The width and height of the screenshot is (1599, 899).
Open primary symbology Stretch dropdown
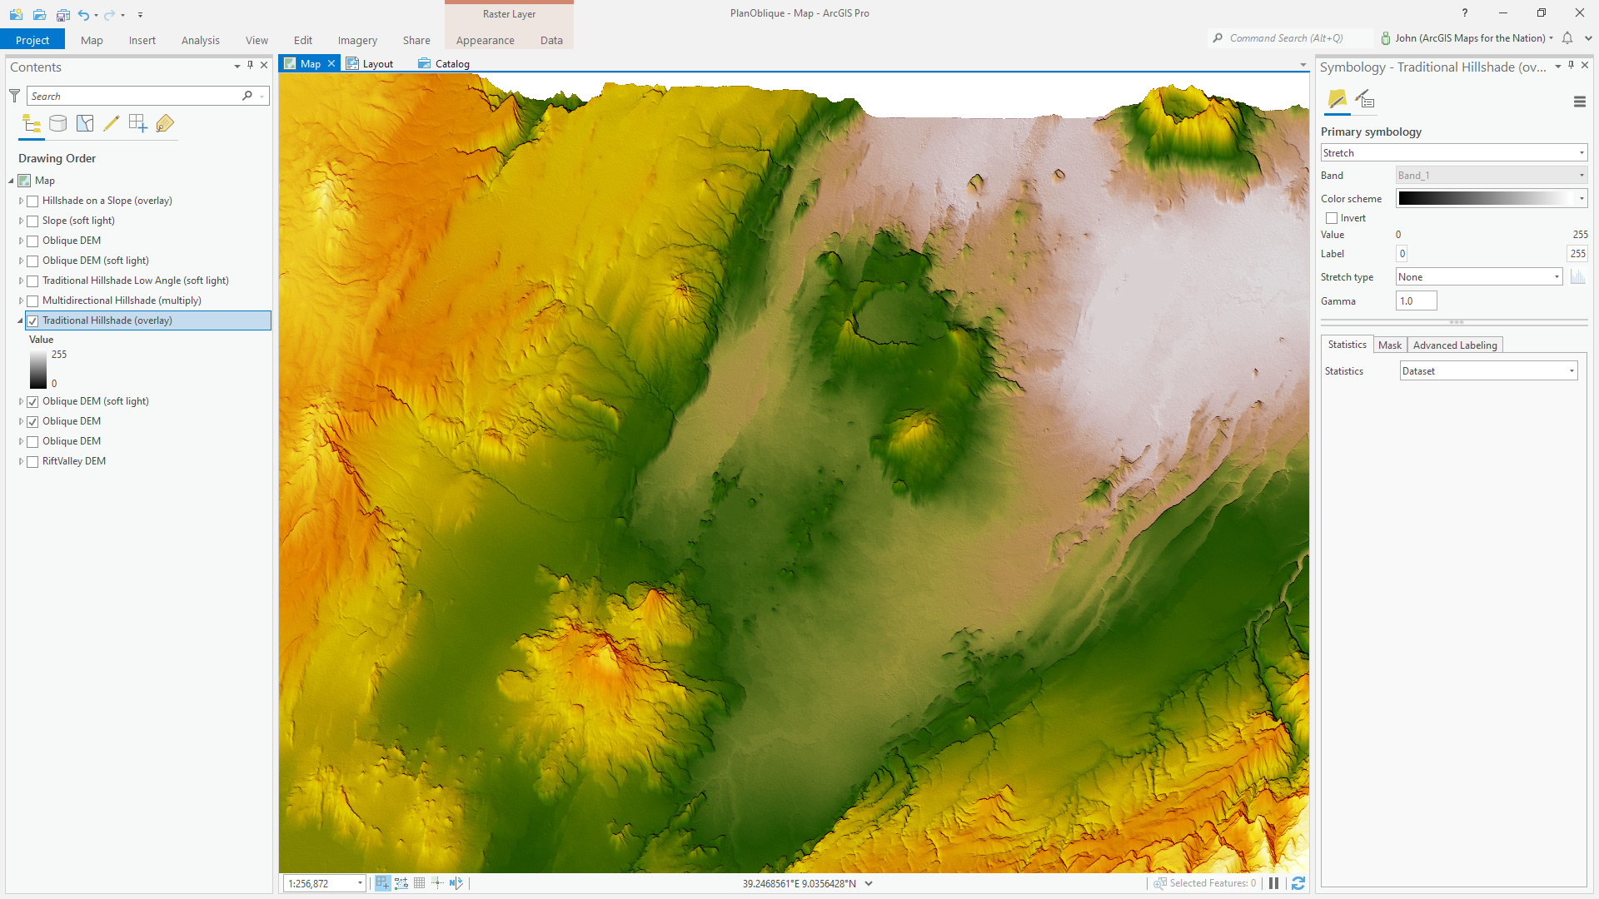pyautogui.click(x=1453, y=153)
